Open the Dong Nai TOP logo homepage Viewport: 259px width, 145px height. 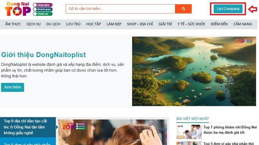(29, 9)
